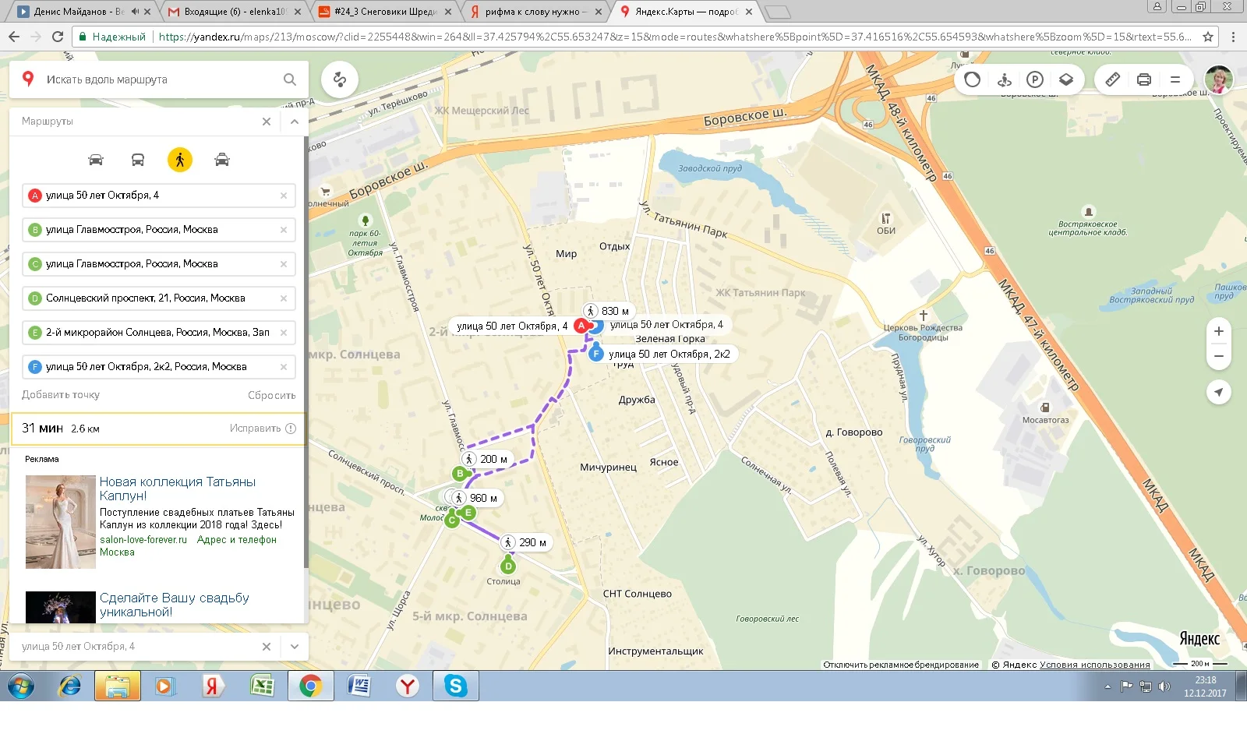Click the search magnifier in the route search box
The width and height of the screenshot is (1247, 748).
[x=290, y=79]
